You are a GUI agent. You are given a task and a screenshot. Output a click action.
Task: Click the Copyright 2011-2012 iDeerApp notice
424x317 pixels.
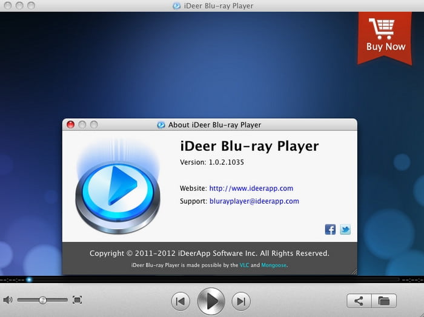click(x=210, y=253)
